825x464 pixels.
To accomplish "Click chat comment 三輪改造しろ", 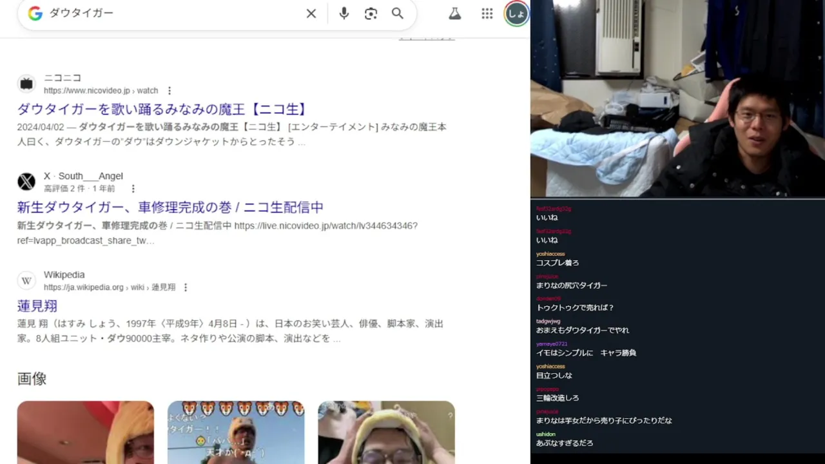I will [x=558, y=398].
